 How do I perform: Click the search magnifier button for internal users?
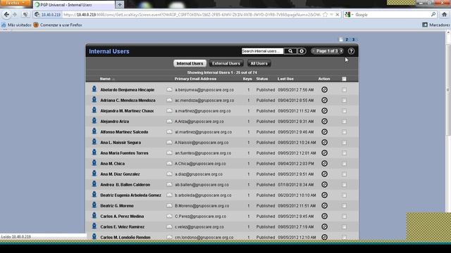click(x=290, y=51)
